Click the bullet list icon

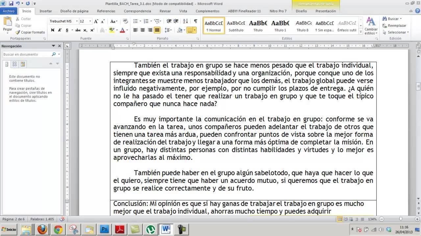[135, 21]
